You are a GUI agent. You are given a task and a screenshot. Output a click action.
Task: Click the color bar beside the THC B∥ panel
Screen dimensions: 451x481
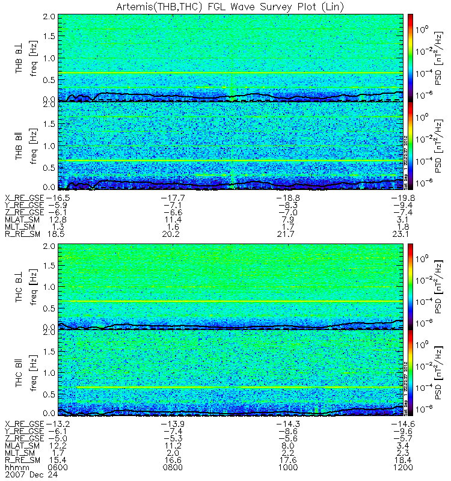[x=410, y=373]
